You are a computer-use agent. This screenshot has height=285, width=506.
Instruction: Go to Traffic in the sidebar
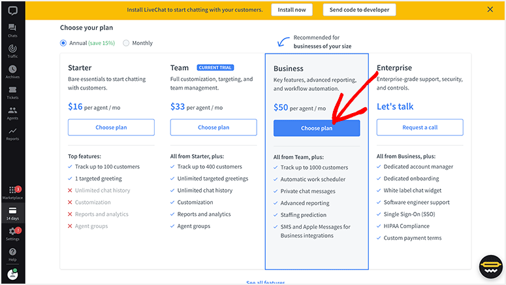(12, 51)
